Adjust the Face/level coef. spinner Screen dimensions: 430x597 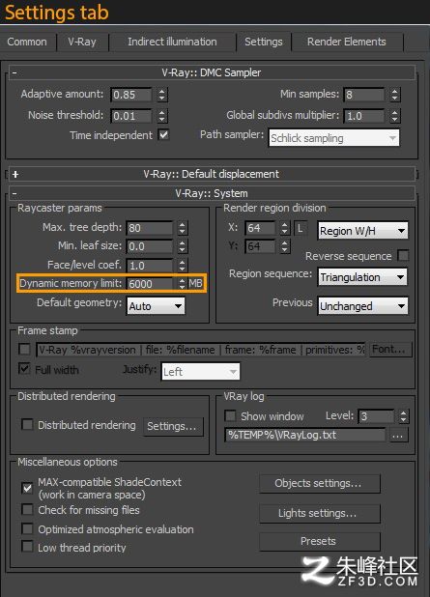(x=183, y=266)
